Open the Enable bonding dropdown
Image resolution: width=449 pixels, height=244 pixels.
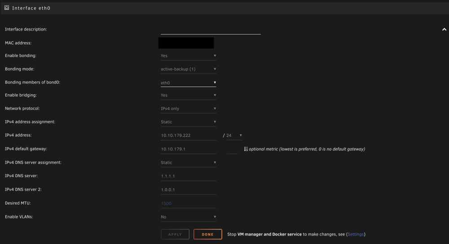pyautogui.click(x=188, y=56)
